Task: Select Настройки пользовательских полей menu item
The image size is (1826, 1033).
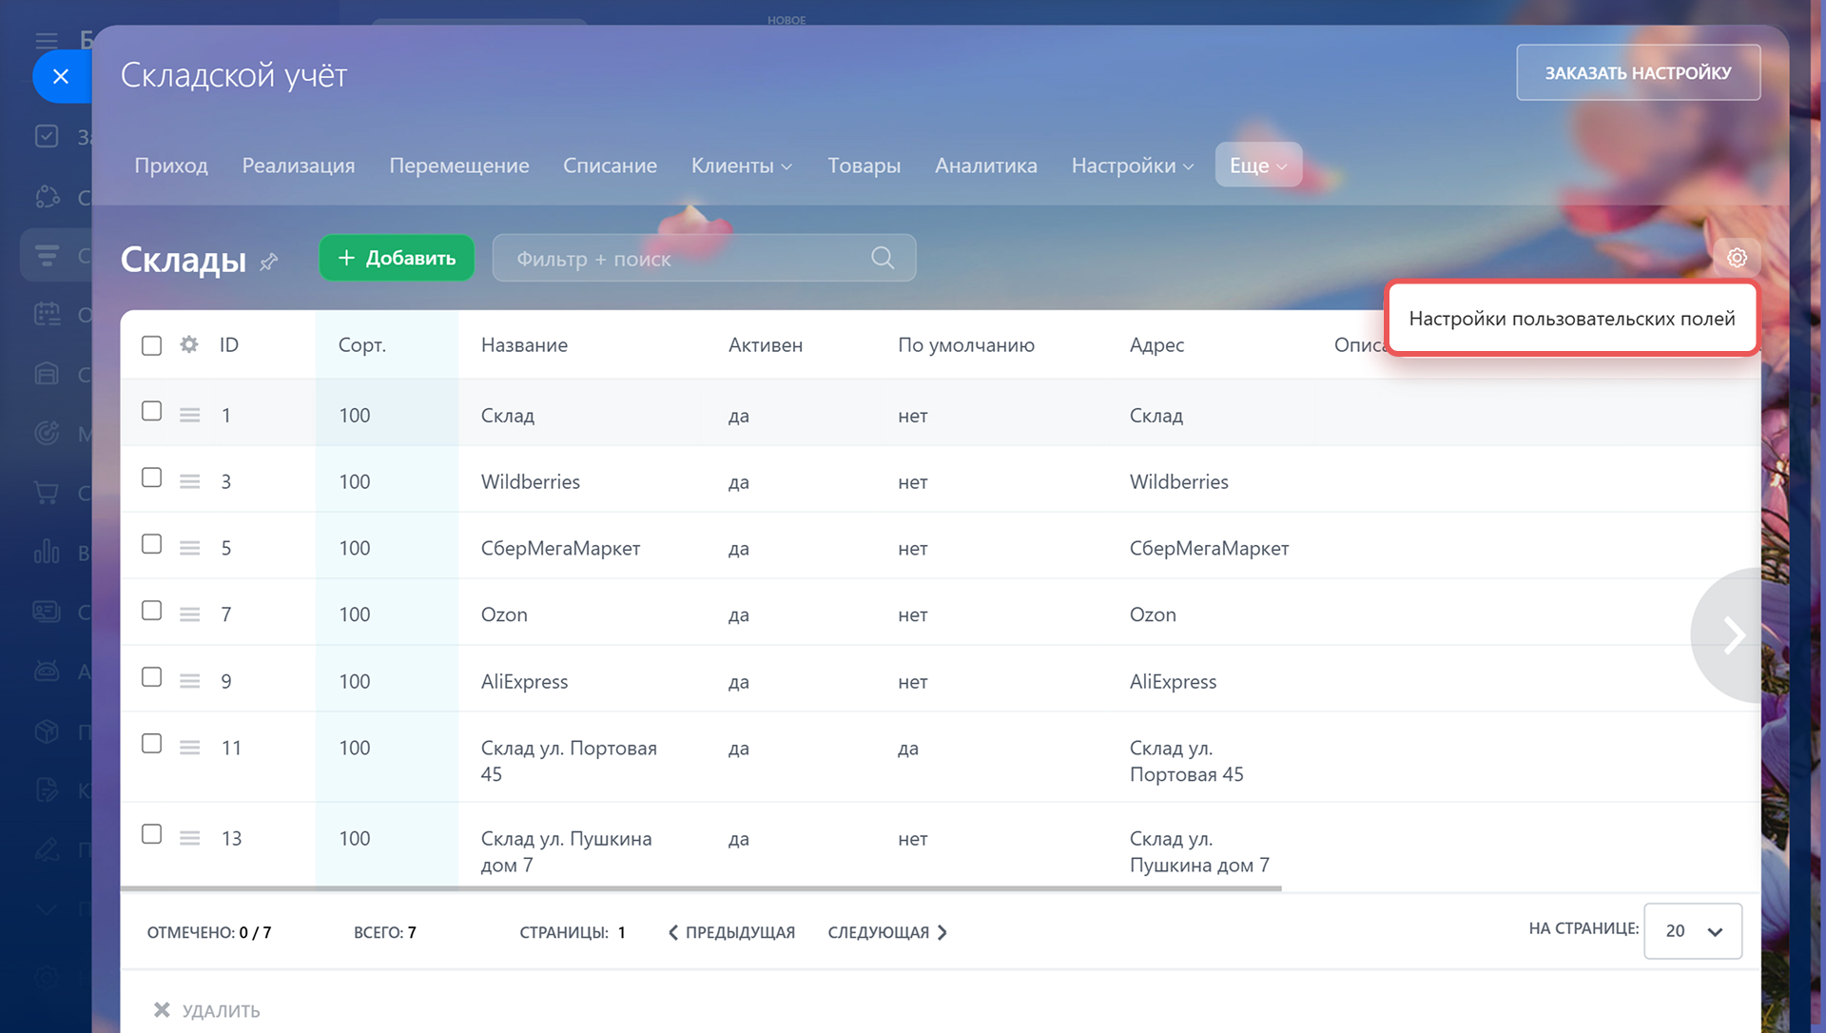Action: (1572, 319)
